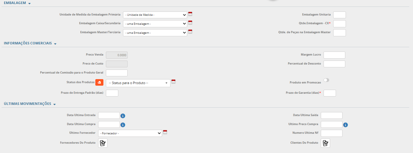
Task: Click the Margem Lucro input field
Action: click(334, 55)
